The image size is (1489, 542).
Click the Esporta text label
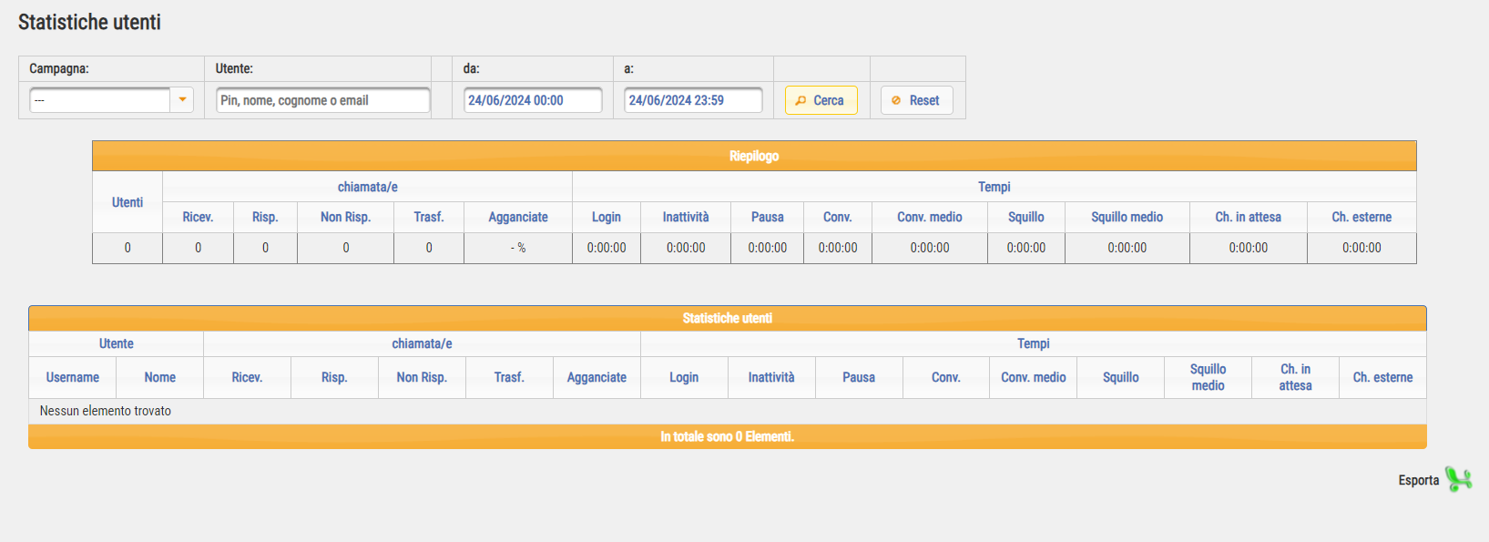coord(1418,480)
